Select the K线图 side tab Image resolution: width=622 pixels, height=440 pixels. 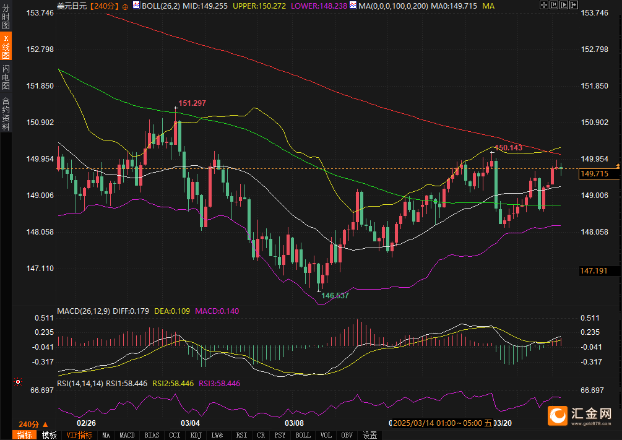point(6,47)
